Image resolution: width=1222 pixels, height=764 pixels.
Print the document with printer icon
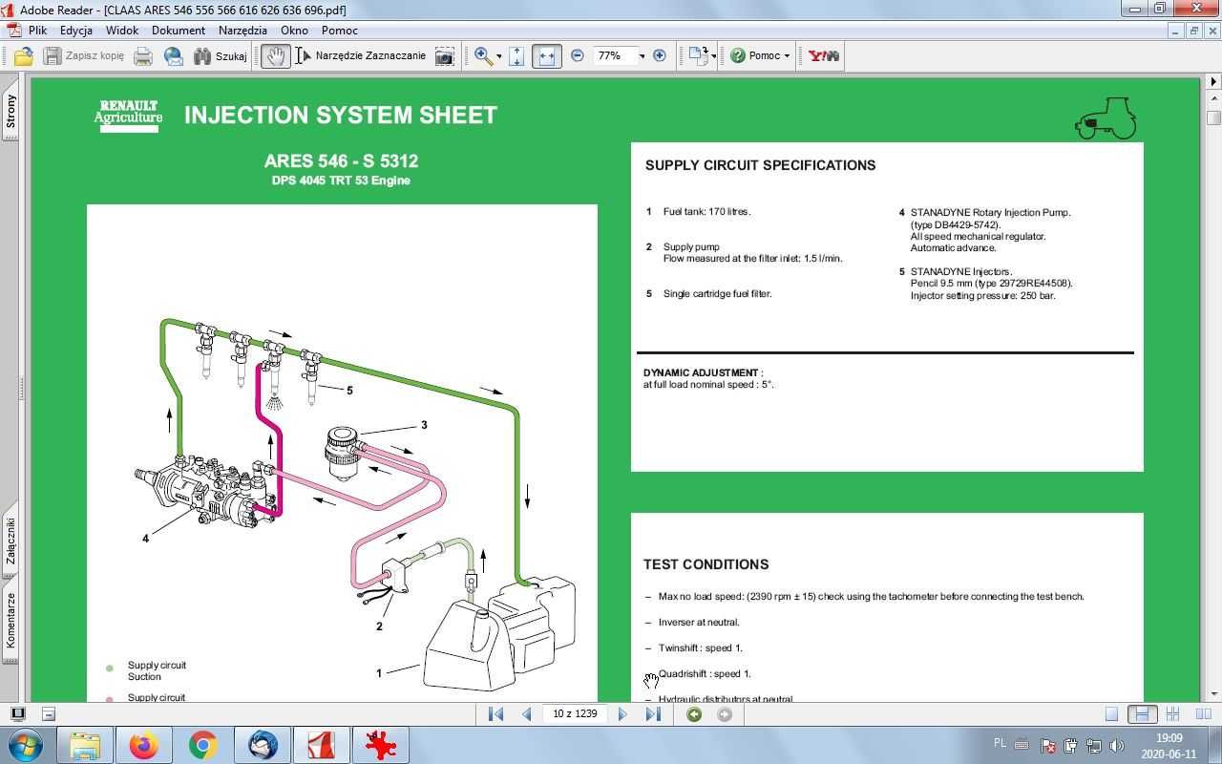pos(143,56)
